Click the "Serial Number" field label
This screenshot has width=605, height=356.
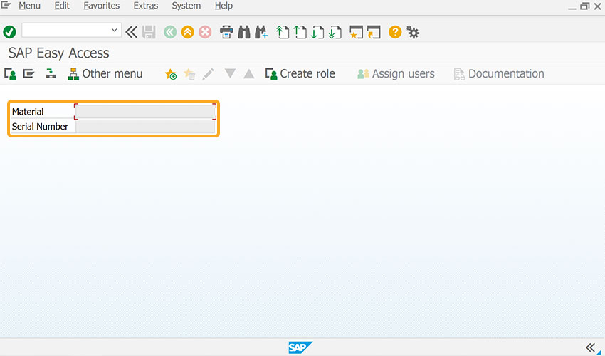[40, 126]
